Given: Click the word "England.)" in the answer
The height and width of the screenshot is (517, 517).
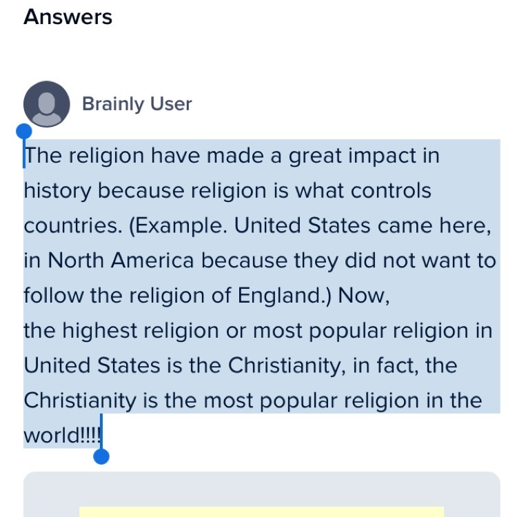Looking at the screenshot, I should click(x=284, y=296).
